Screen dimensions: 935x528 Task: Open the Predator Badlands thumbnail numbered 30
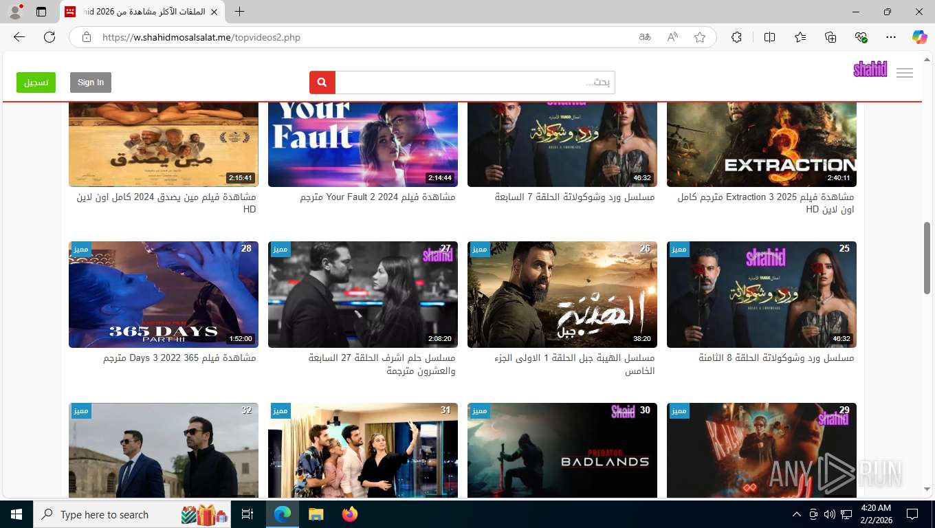pyautogui.click(x=562, y=450)
